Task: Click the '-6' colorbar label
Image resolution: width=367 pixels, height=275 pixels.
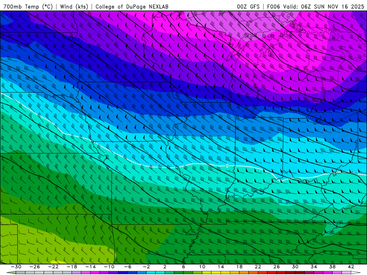Action: (128, 267)
